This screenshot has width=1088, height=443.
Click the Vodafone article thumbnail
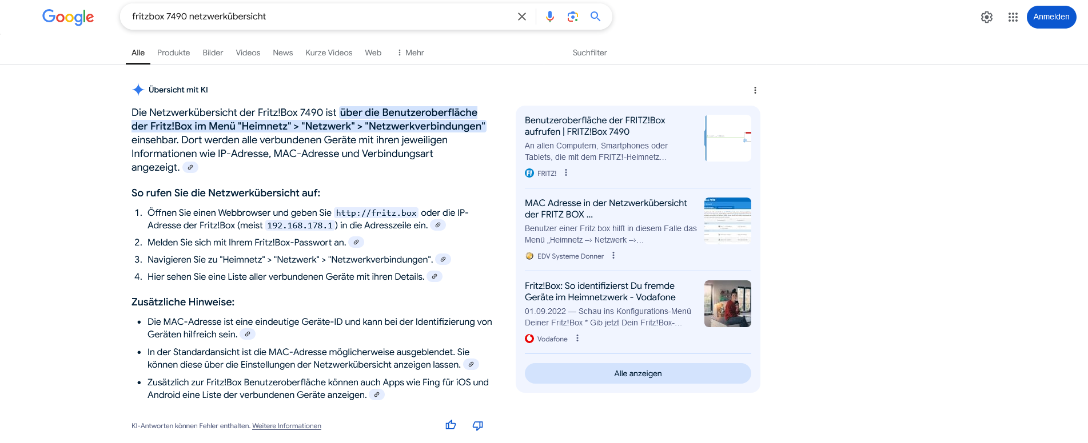[x=728, y=304]
